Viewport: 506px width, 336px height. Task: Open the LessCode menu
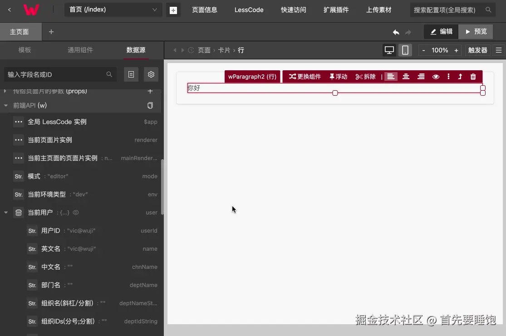[249, 10]
